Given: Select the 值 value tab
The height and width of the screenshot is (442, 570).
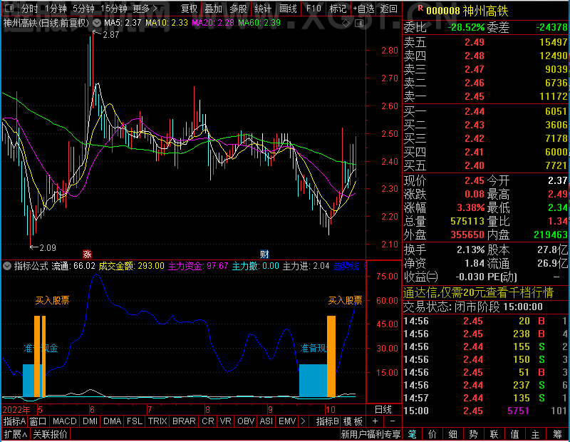Looking at the screenshot, I should pyautogui.click(x=514, y=434).
